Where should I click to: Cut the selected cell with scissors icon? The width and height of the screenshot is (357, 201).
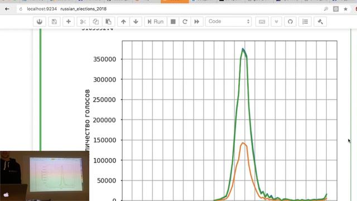click(83, 22)
